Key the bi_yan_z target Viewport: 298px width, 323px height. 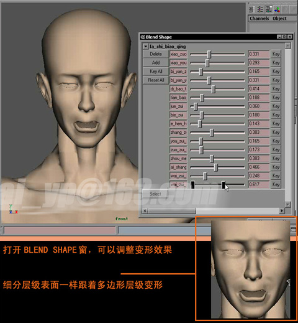[276, 72]
